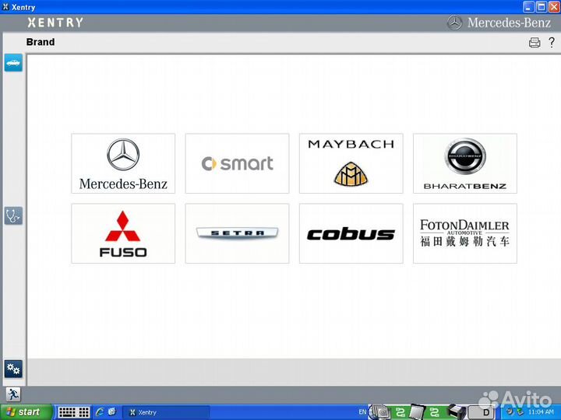Launch Internet Explorer from quick launch
The height and width of the screenshot is (420, 561).
pos(100,412)
